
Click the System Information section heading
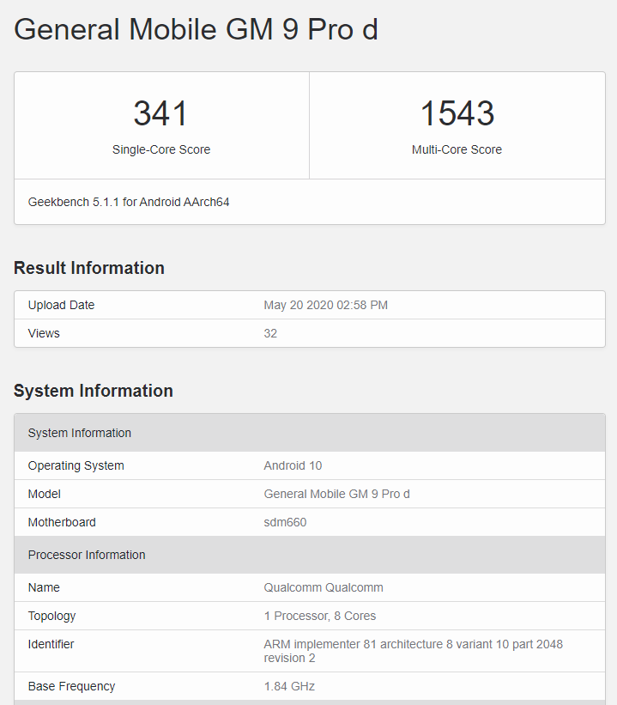point(94,391)
